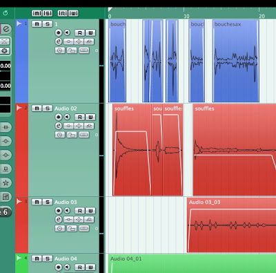Lock track 1 with padlock icon
Viewport: 276px width, 273px height.
(x=72, y=50)
